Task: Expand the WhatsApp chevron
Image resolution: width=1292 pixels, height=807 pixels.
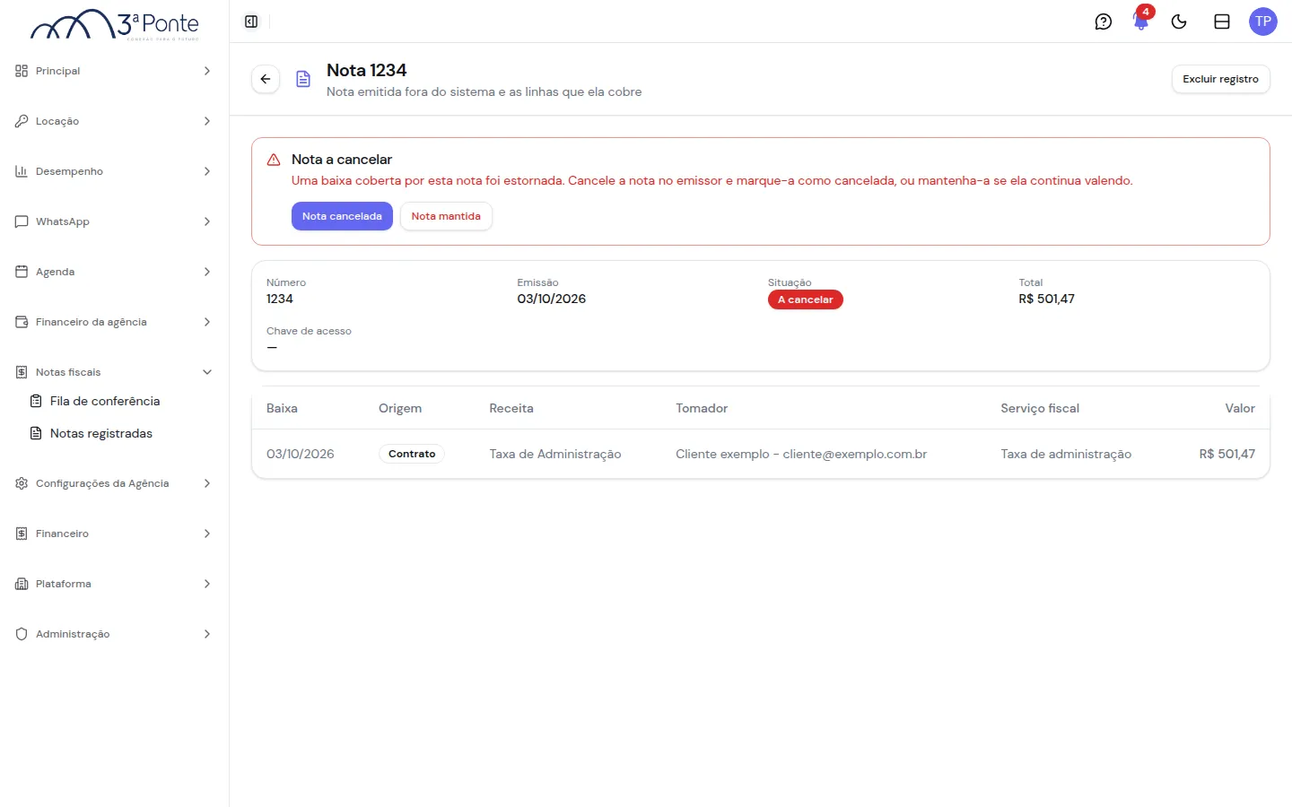Action: tap(207, 221)
